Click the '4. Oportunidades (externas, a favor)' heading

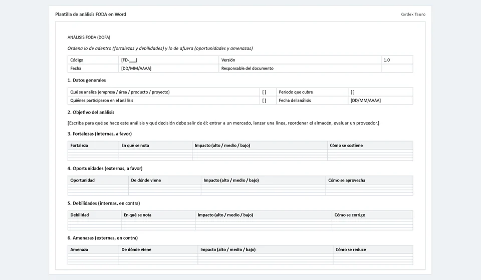tap(105, 168)
